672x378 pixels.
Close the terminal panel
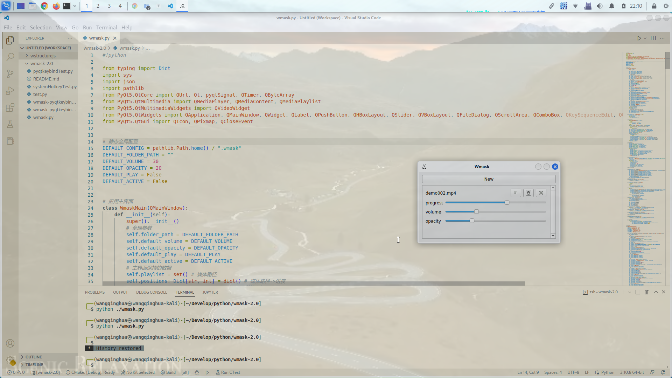664,292
